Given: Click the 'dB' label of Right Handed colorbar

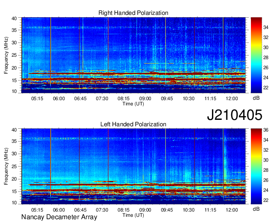Looking at the screenshot, I should coord(256,98).
